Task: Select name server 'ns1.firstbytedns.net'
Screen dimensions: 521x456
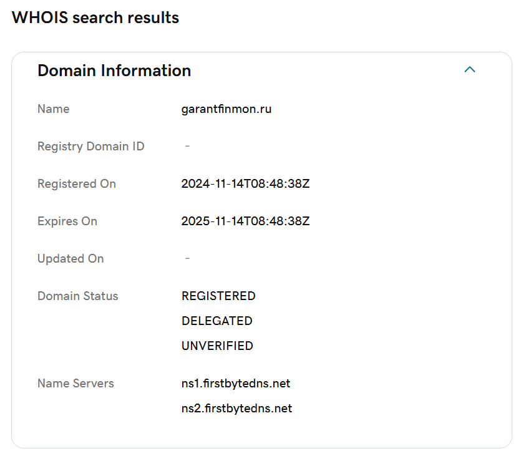Action: pos(236,384)
